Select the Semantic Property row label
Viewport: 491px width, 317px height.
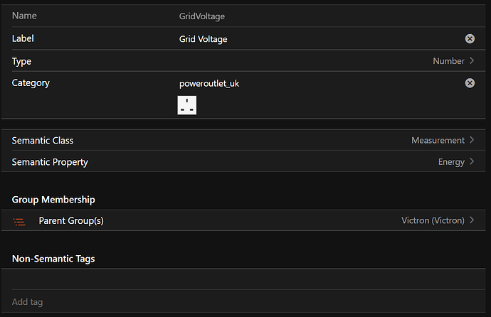[50, 162]
